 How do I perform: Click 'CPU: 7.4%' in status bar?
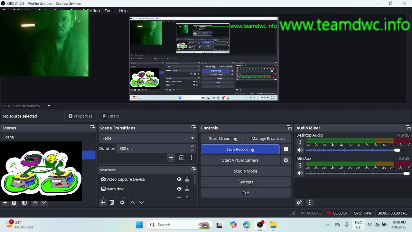(x=362, y=213)
